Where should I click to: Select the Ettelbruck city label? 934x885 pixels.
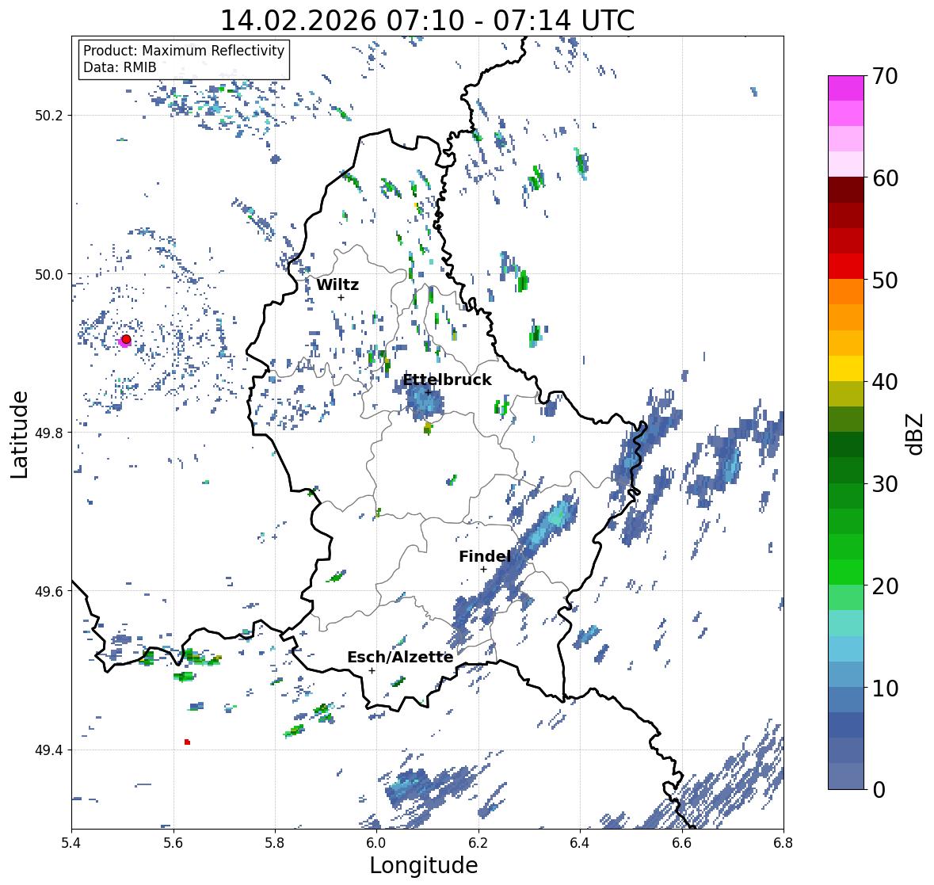click(447, 380)
